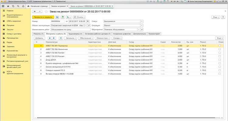
Task: Click Наименование работ input field
Action: pos(71,30)
